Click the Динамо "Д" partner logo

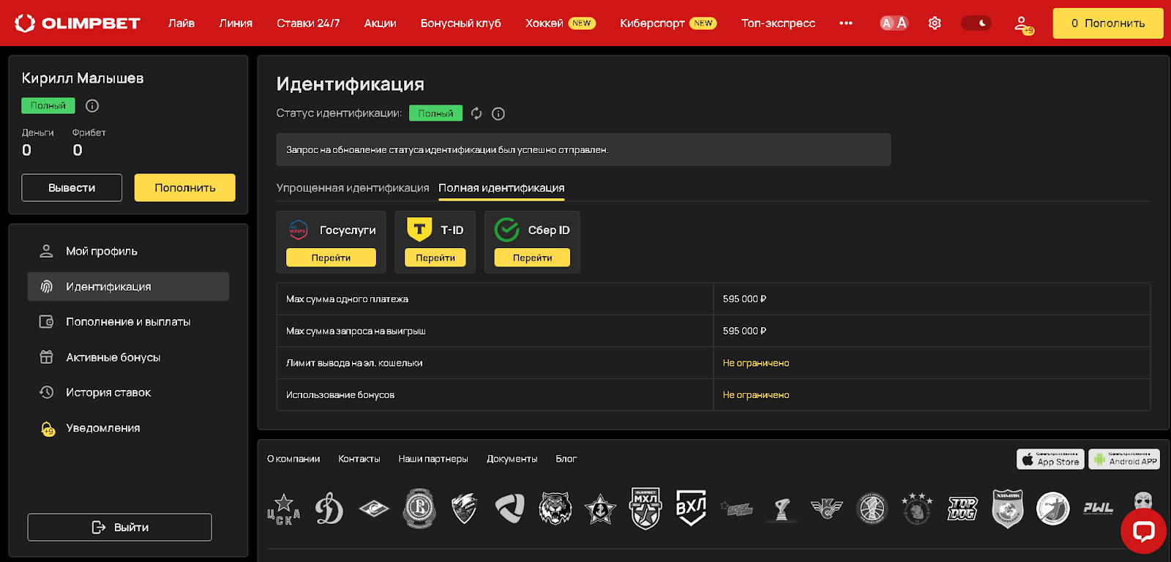[x=329, y=509]
